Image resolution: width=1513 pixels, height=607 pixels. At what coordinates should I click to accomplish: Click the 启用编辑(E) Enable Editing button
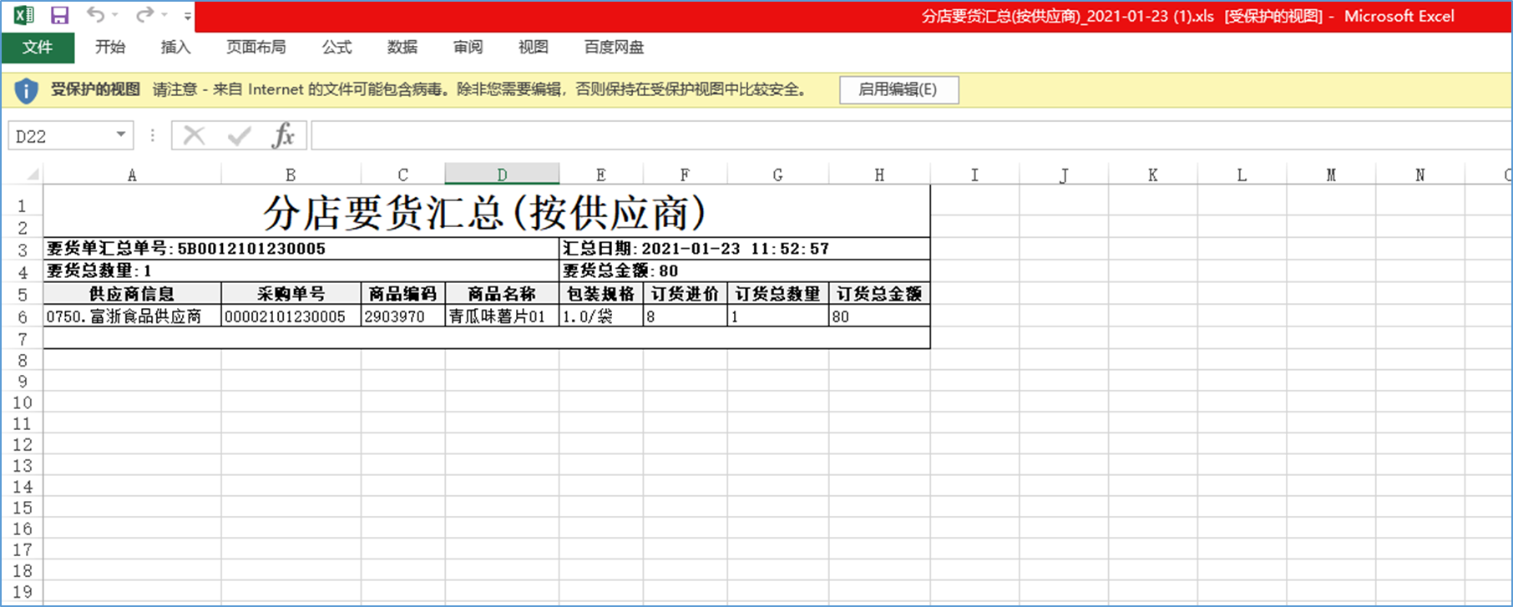[898, 89]
